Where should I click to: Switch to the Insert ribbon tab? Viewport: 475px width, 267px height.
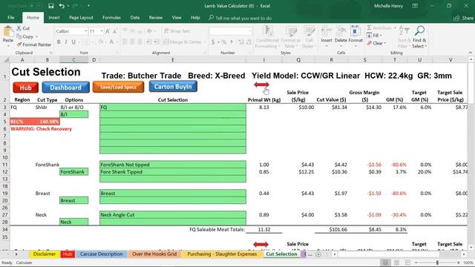[x=54, y=18]
